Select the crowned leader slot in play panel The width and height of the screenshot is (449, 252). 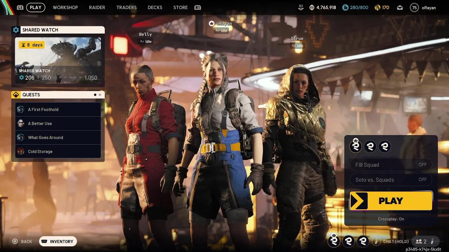pyautogui.click(x=356, y=146)
